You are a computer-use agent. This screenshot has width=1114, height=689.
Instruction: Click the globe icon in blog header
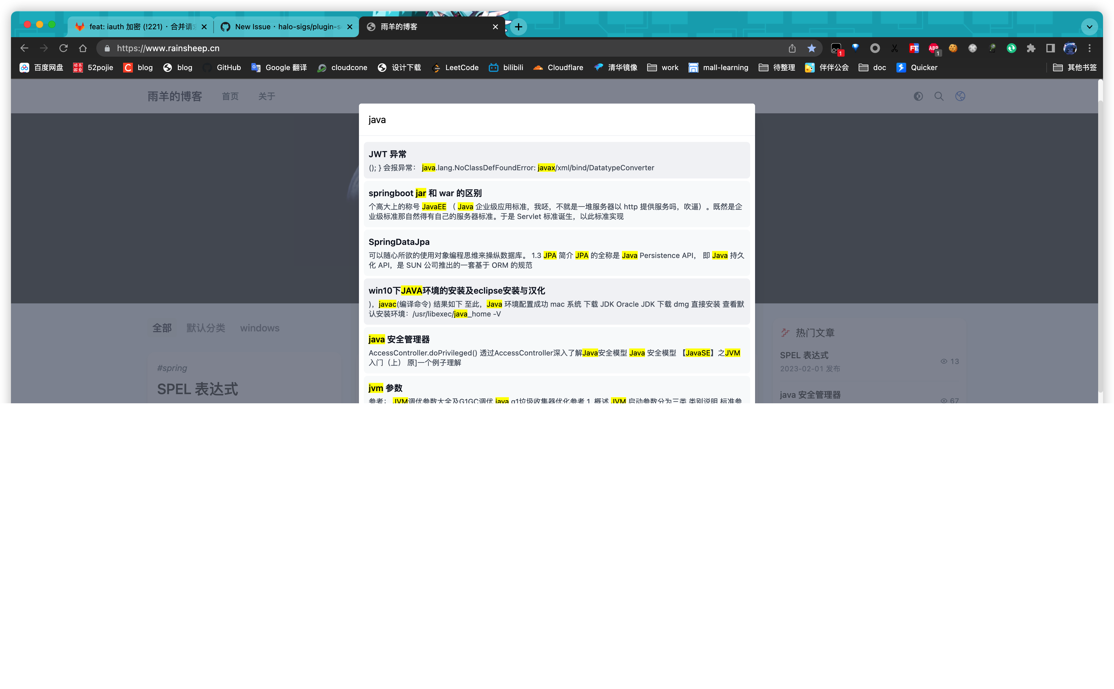[960, 96]
